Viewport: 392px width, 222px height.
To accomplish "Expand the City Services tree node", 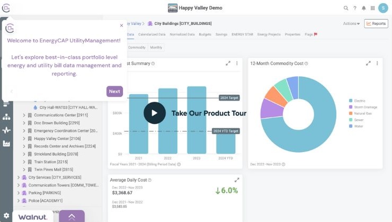I will pos(19,177).
